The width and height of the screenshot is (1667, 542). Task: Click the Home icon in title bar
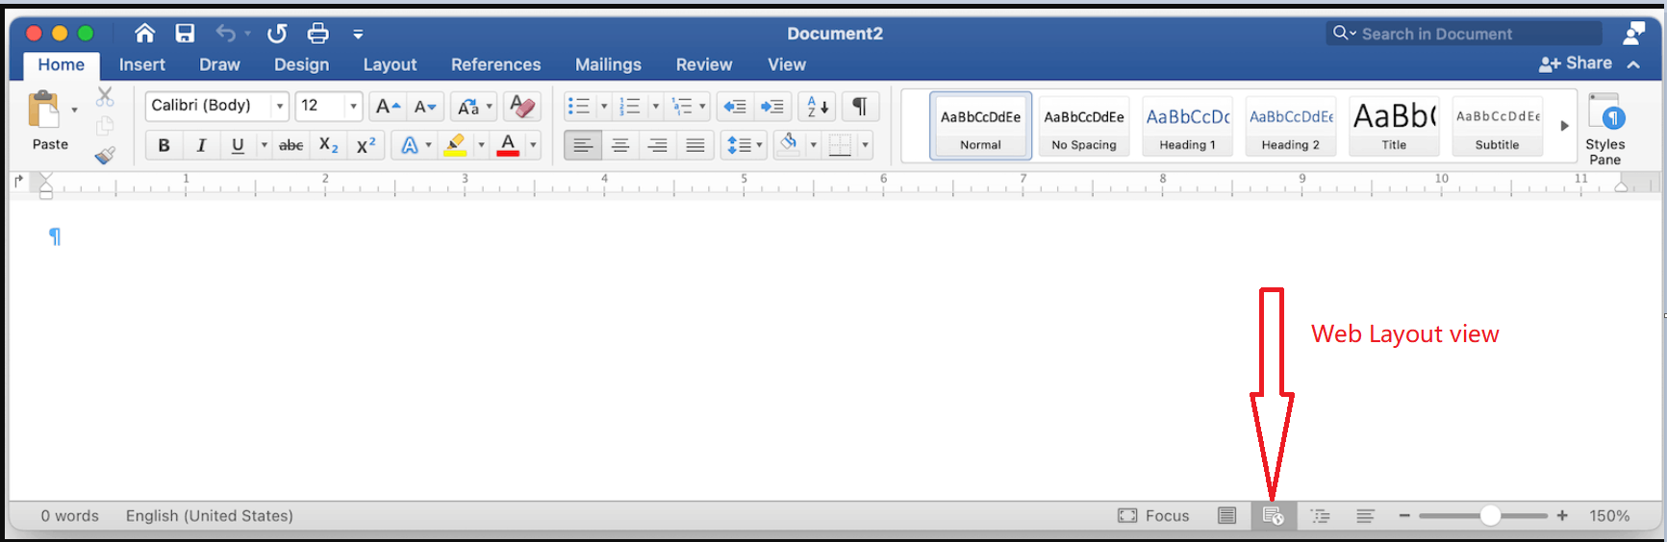(144, 34)
